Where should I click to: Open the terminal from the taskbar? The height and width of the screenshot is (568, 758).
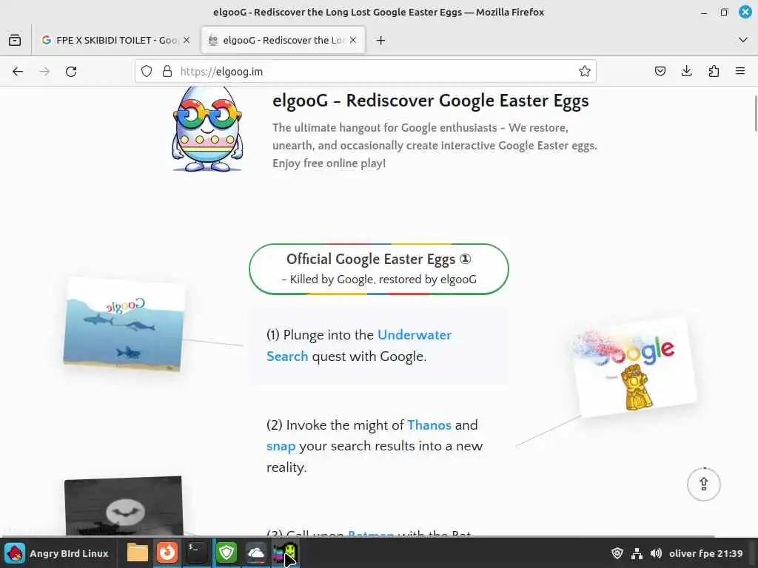(x=197, y=552)
